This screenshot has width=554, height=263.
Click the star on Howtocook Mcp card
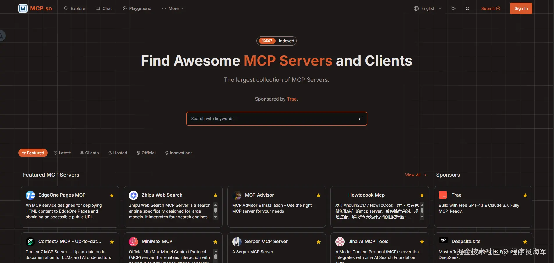click(422, 195)
